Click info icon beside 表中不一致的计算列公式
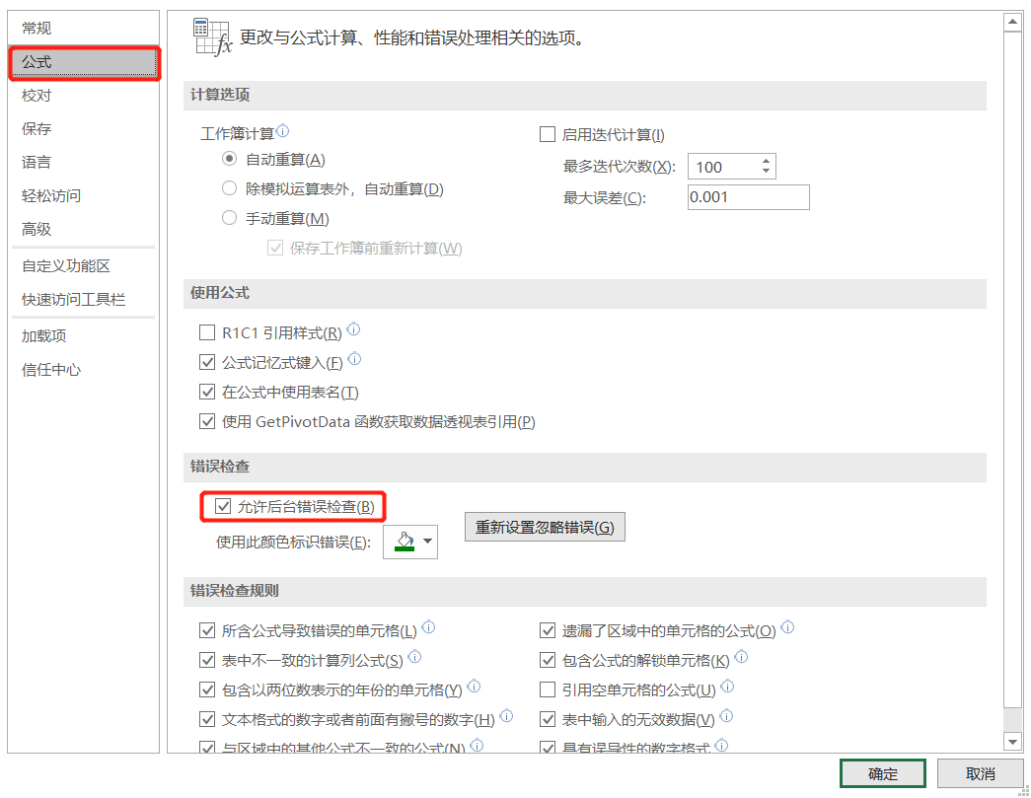 point(415,657)
